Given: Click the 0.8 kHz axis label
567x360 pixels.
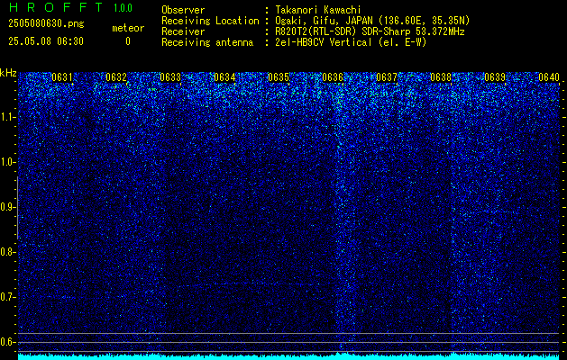Looking at the screenshot, I should tap(6, 252).
